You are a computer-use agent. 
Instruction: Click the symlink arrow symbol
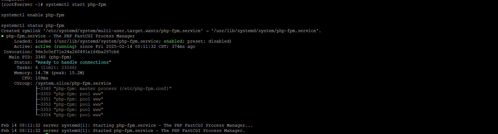207,31
